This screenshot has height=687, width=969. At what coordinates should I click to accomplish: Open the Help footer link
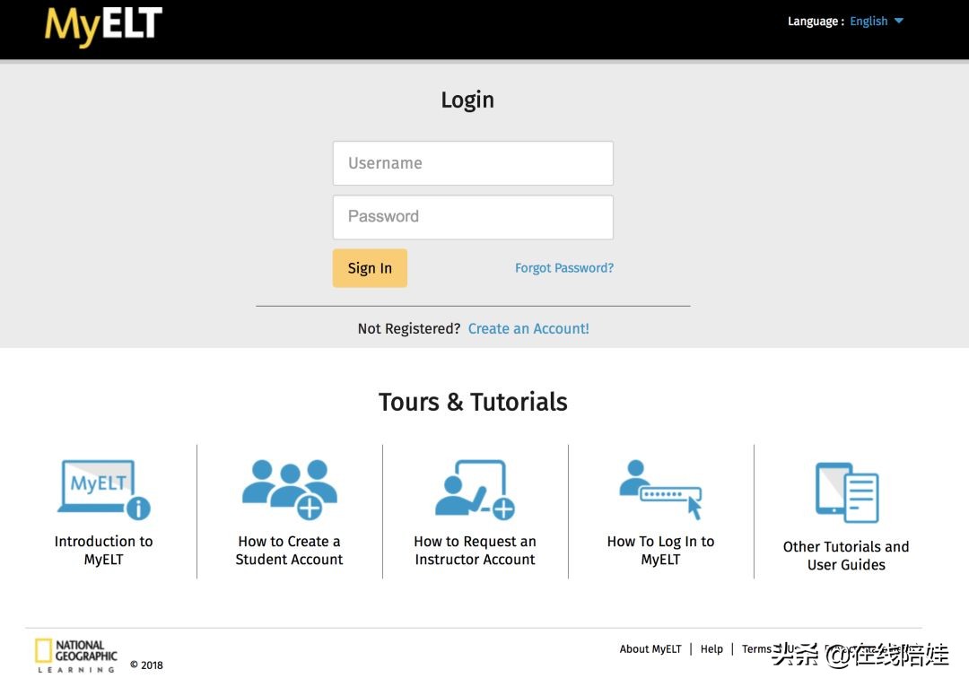[x=711, y=648]
